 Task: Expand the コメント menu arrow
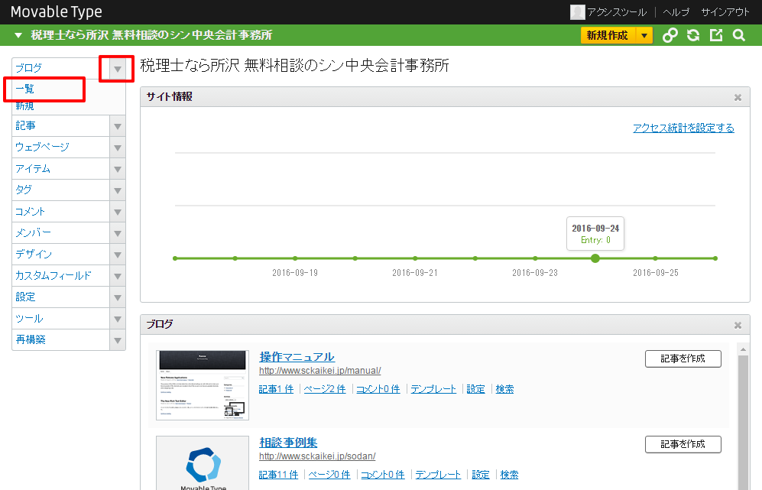117,212
